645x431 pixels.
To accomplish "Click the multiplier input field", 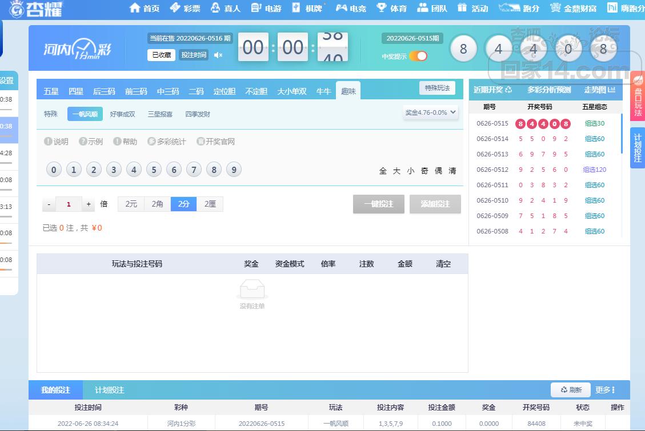I will pyautogui.click(x=69, y=204).
